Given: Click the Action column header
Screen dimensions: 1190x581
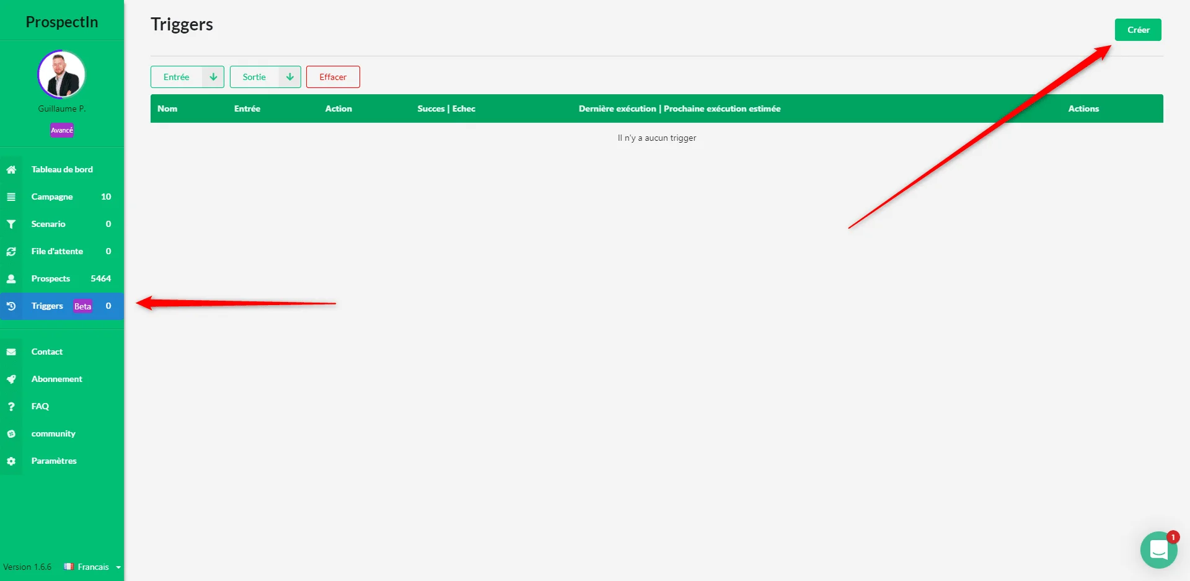Looking at the screenshot, I should point(338,109).
